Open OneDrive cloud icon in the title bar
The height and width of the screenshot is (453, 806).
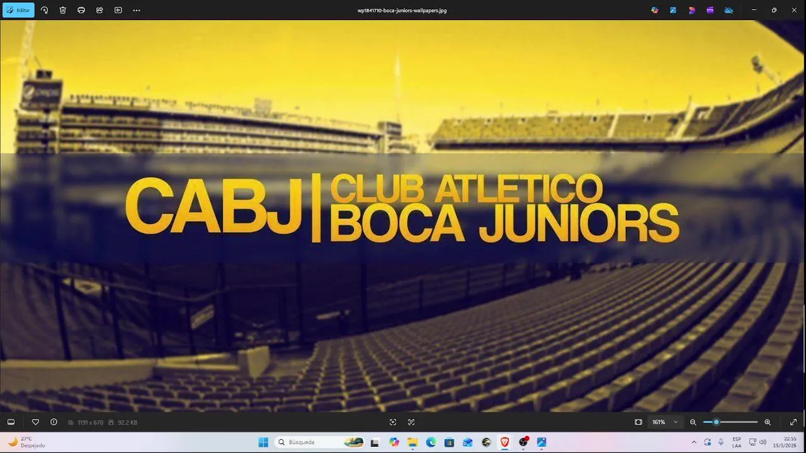click(729, 10)
